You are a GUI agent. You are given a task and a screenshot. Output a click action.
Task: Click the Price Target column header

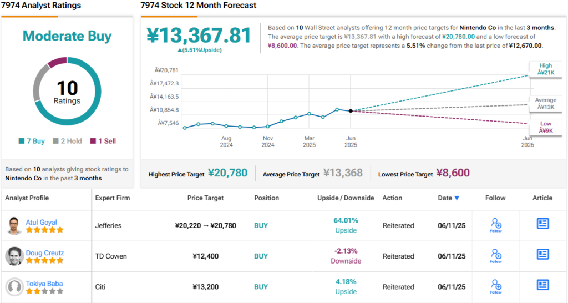pyautogui.click(x=205, y=198)
